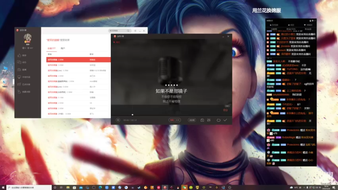Click the heart 10564 likes count
The image size is (338, 190).
308,25
